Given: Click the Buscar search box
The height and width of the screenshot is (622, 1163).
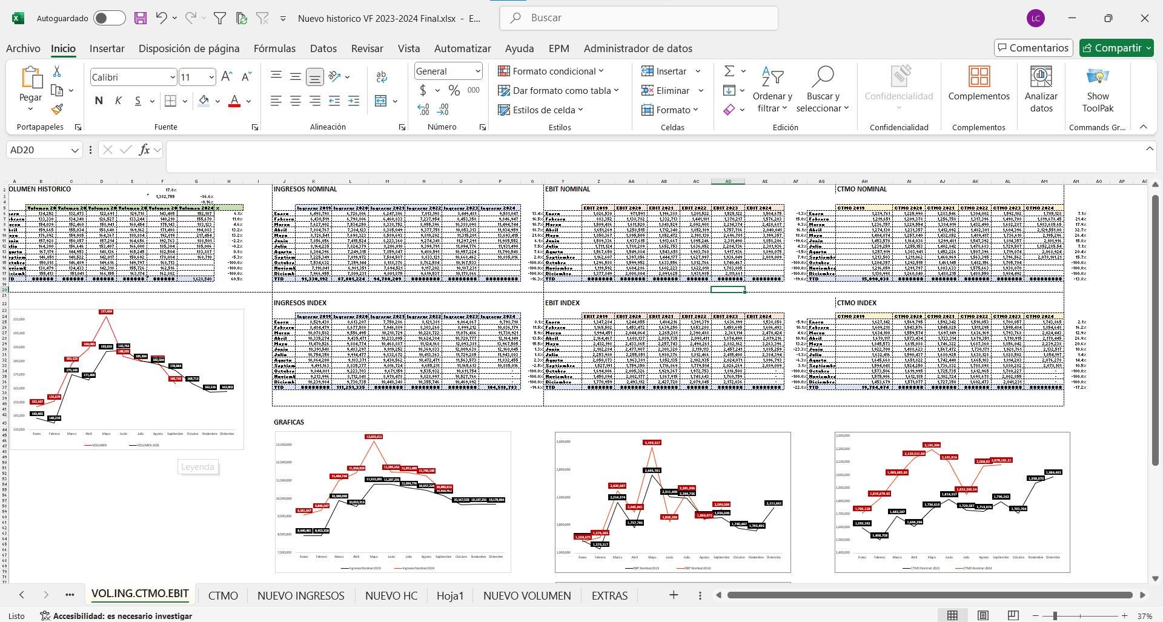Looking at the screenshot, I should click(638, 18).
